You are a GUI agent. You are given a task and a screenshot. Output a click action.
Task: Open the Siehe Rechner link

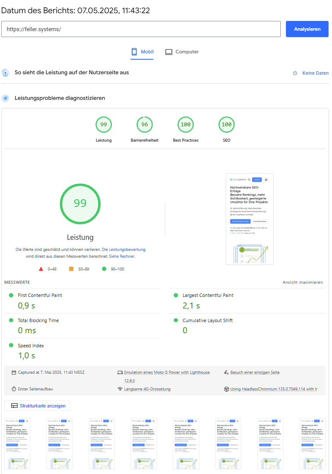[122, 256]
